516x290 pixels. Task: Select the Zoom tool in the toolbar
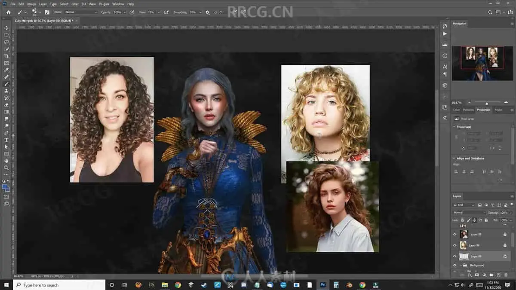pyautogui.click(x=6, y=168)
